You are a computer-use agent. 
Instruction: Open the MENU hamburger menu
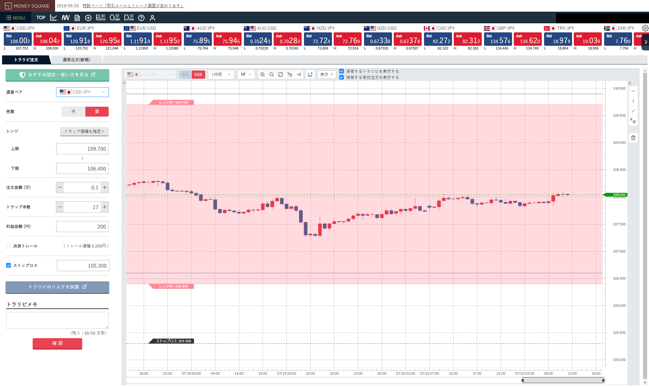click(x=15, y=18)
